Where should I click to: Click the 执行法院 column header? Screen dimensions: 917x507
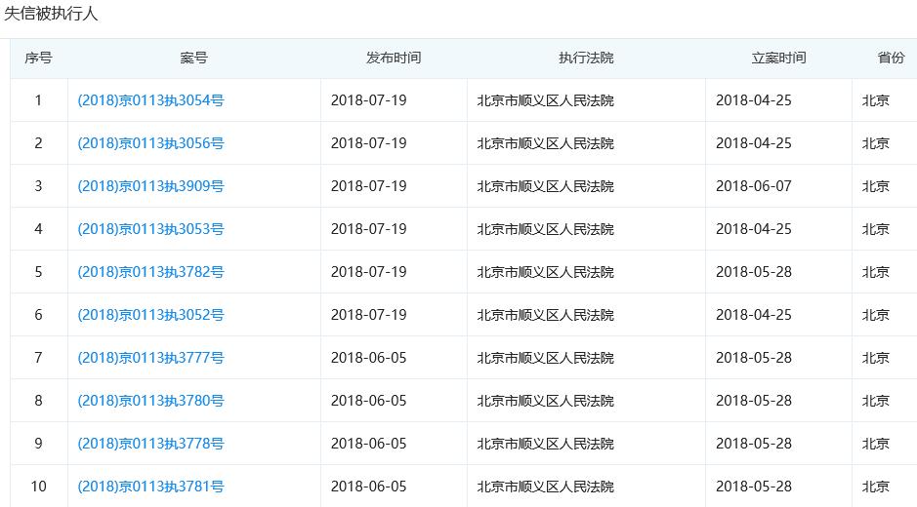click(x=586, y=58)
